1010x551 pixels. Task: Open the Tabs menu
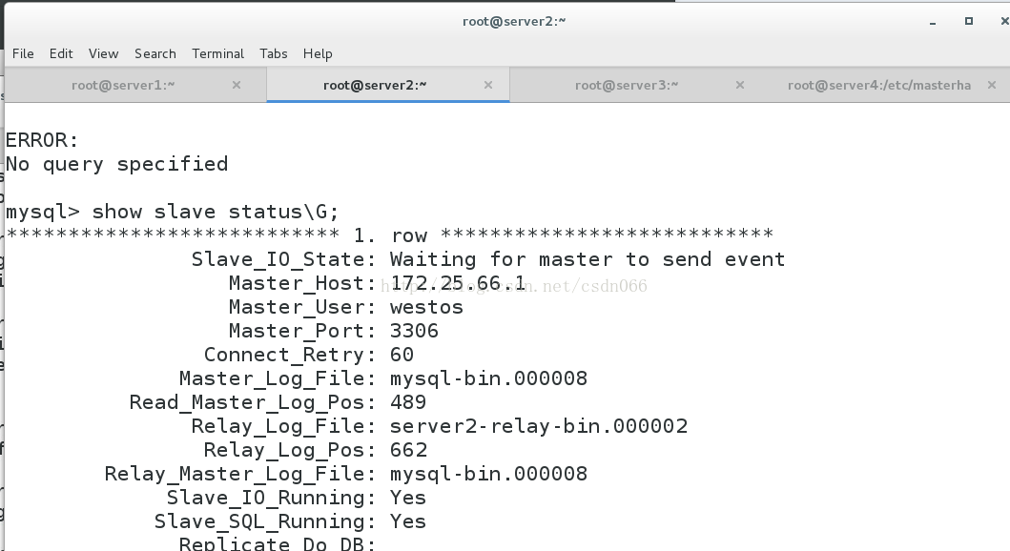[x=274, y=53]
